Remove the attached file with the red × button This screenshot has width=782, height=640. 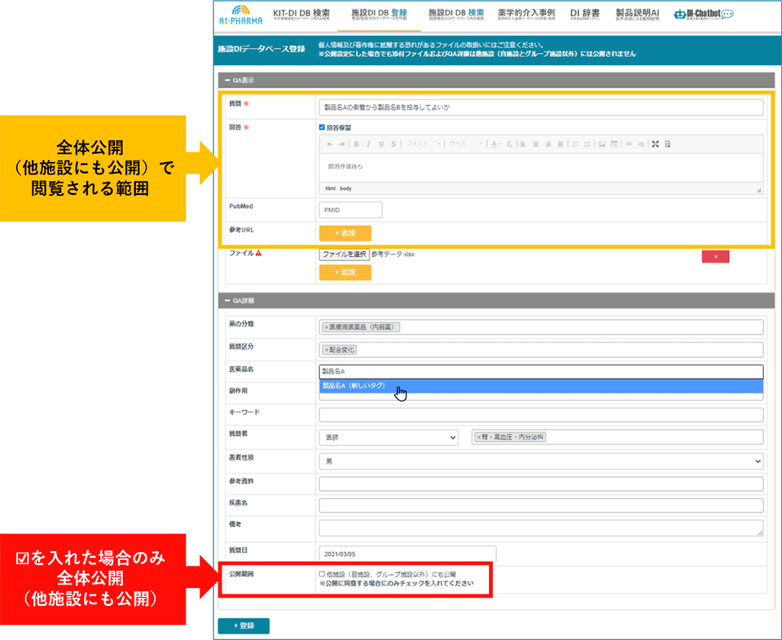tap(715, 257)
